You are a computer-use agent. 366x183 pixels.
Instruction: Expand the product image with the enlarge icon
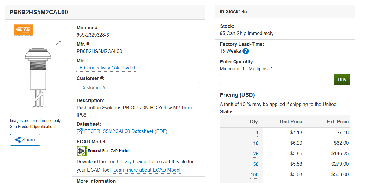click(x=58, y=43)
